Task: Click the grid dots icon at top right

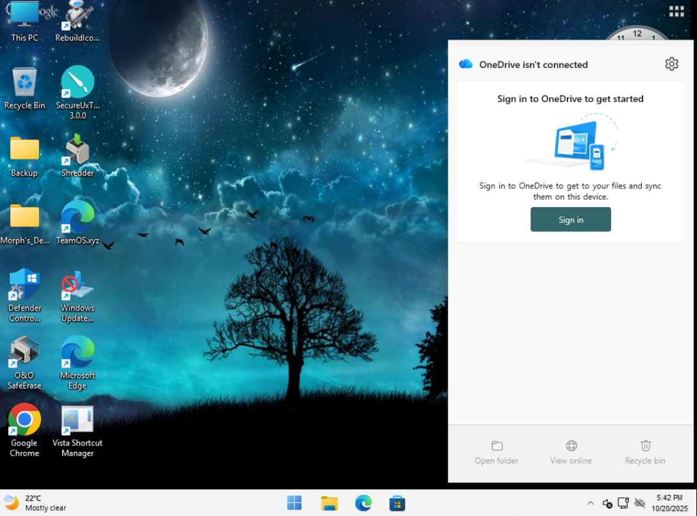Action: coord(676,11)
